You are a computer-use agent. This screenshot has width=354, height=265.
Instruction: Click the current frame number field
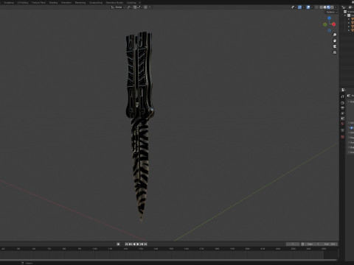tap(293, 244)
